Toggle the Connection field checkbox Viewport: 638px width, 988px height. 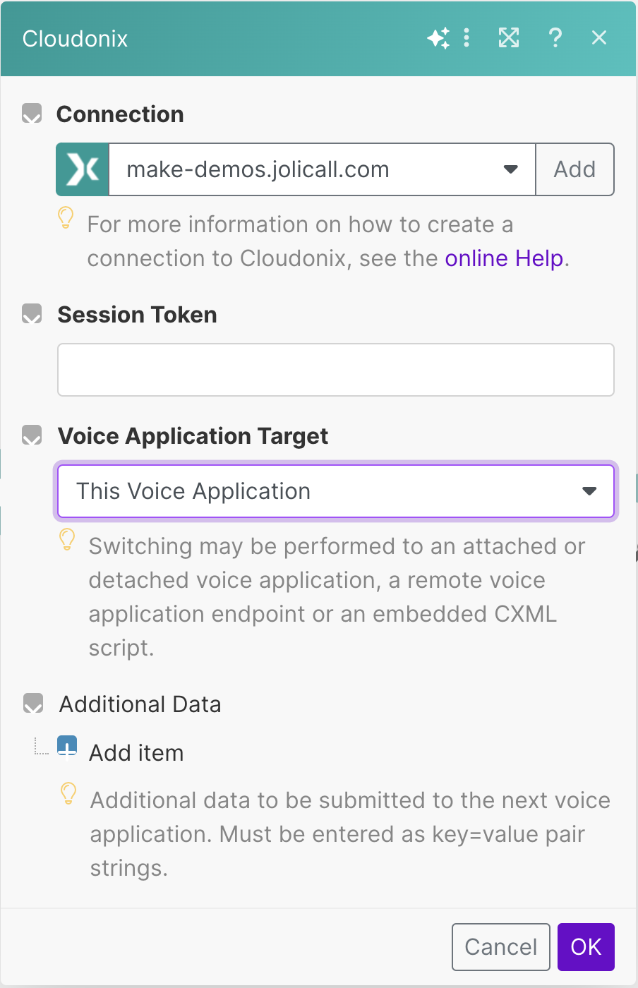tap(32, 114)
